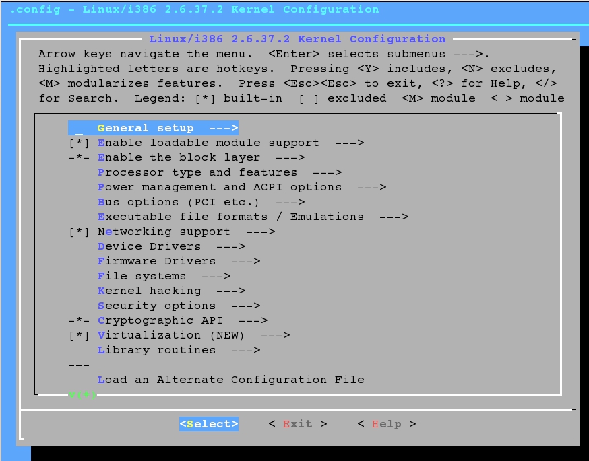
Task: Click the Enable the block layer marker
Action: click(79, 157)
